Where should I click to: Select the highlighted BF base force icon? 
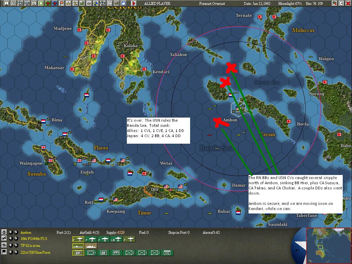[x=78, y=253]
